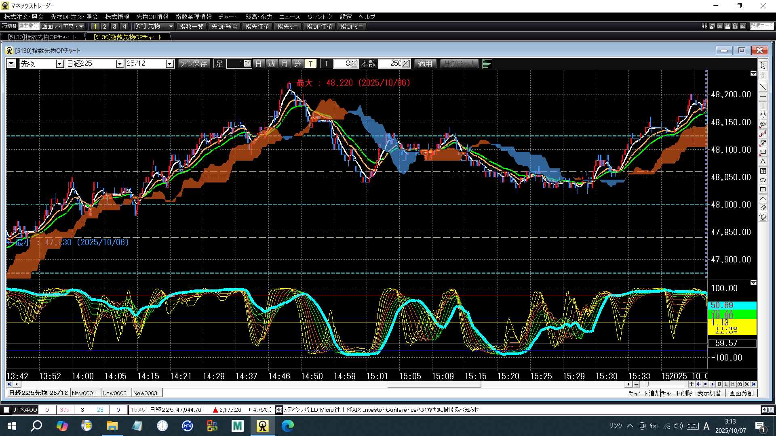
Task: Select the ellipse drawing tool
Action: point(763,180)
